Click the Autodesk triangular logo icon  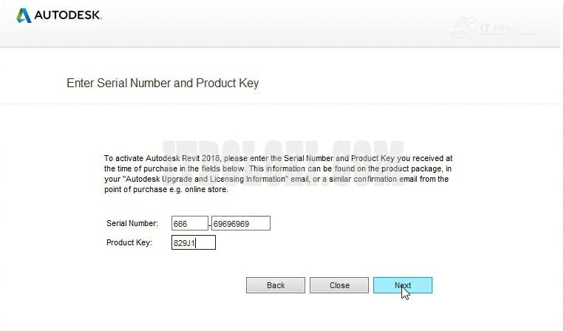click(x=24, y=15)
